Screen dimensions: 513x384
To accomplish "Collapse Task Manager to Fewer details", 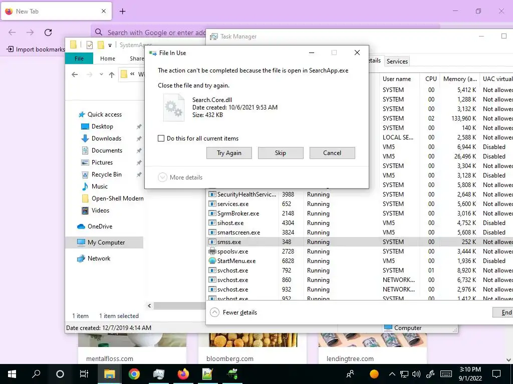I will click(233, 312).
